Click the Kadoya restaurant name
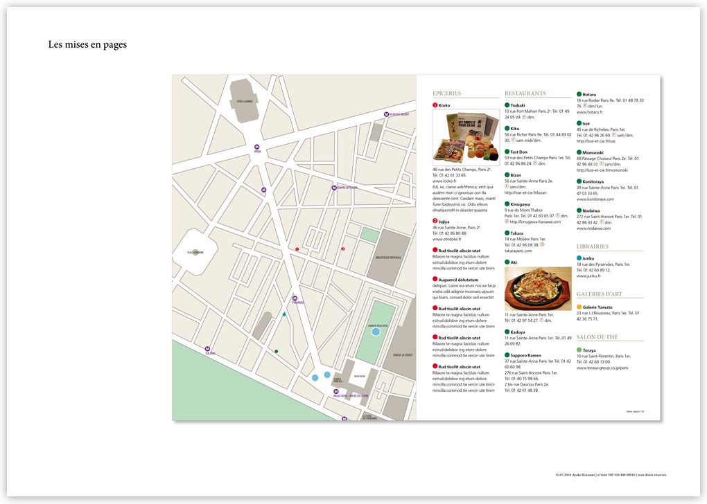707x504 pixels. [x=518, y=332]
